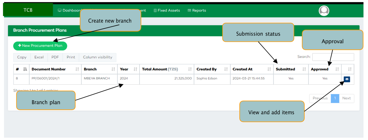Screen dimensions: 368x140
Task: Go to Previous page
Action: tap(320, 98)
